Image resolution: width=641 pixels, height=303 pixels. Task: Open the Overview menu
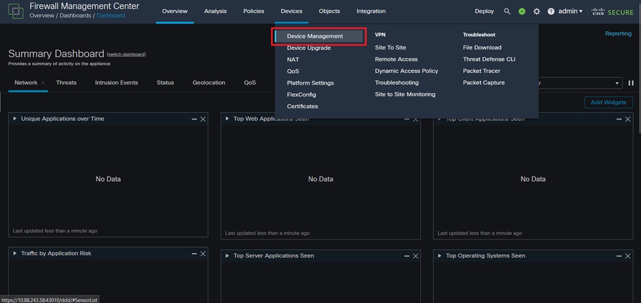pyautogui.click(x=175, y=12)
